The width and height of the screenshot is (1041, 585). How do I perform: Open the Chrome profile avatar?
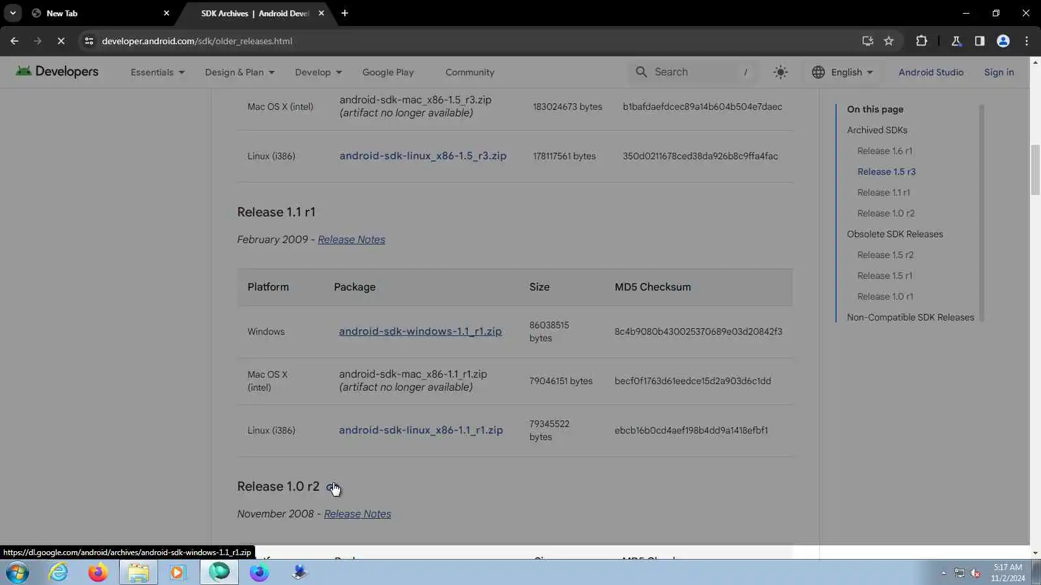[1003, 41]
